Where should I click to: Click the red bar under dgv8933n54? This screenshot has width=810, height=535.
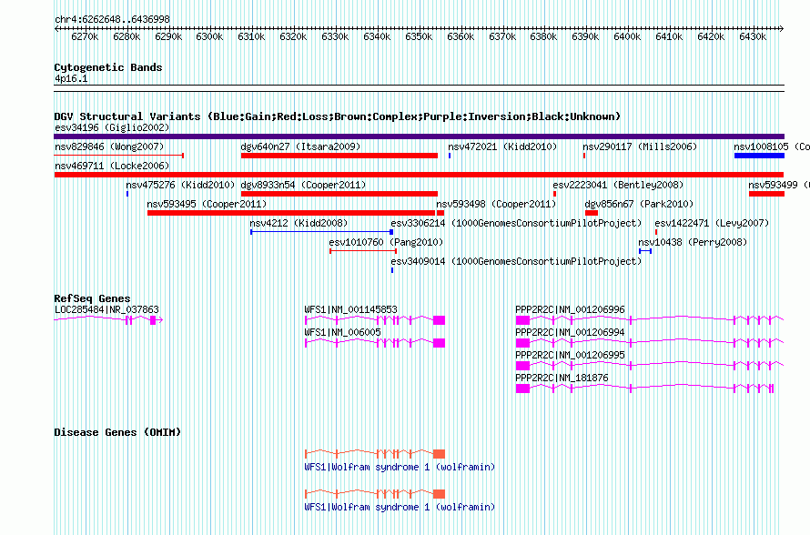(339, 194)
